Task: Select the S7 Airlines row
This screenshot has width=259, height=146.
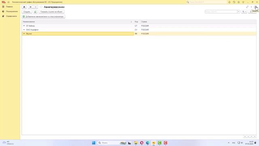Action: coord(139,26)
